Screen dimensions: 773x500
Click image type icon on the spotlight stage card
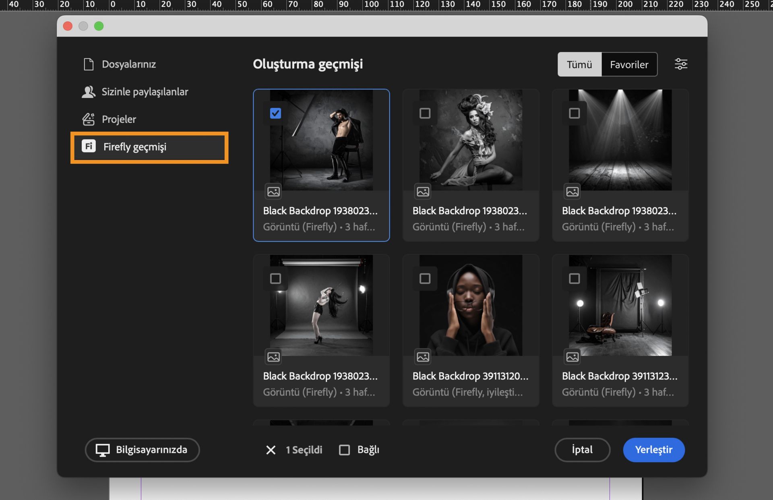click(x=572, y=192)
